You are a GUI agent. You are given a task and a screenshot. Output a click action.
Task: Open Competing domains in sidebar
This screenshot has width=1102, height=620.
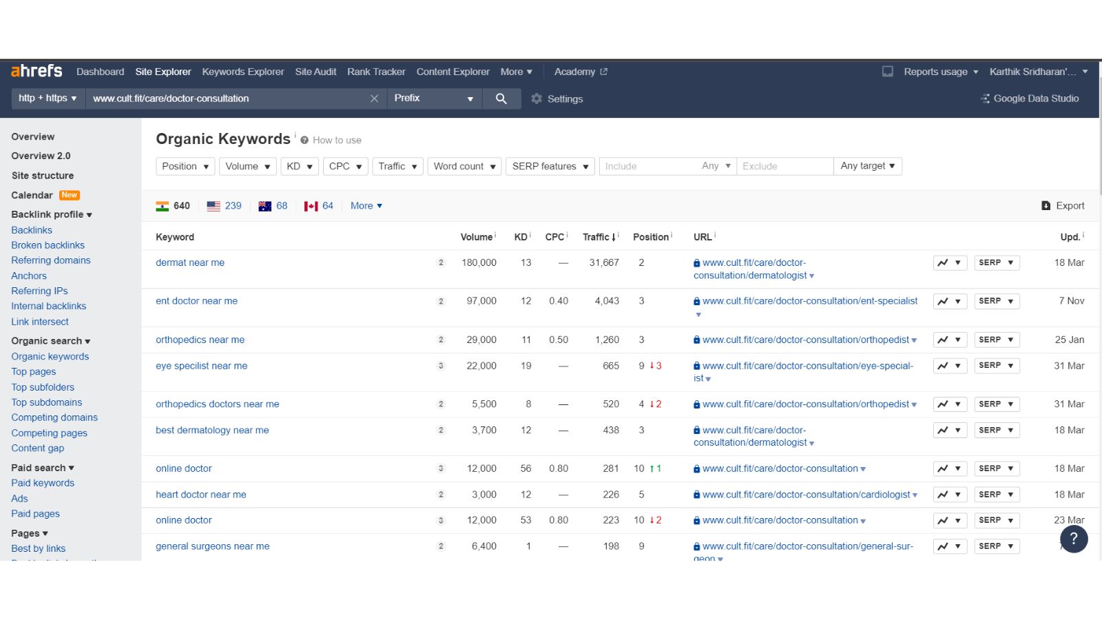pyautogui.click(x=54, y=417)
